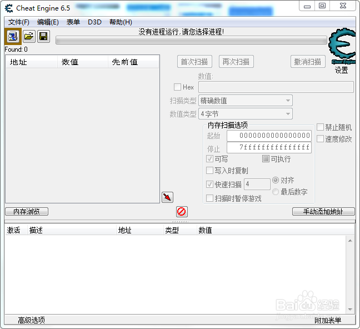Click scroll up arrow in address table
This screenshot has height=329, width=360.
350,241
